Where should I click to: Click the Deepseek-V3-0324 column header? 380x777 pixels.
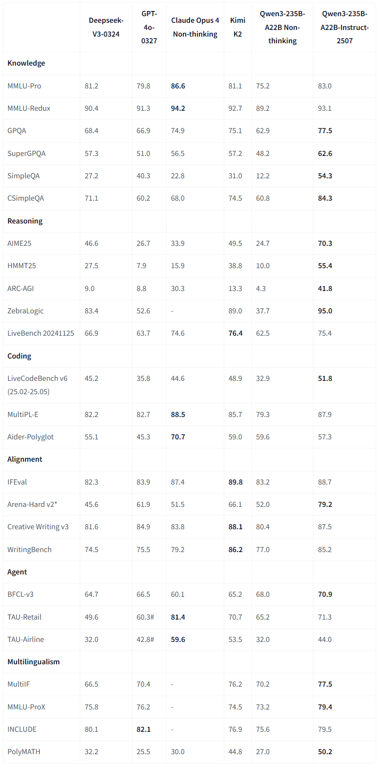pyautogui.click(x=106, y=27)
